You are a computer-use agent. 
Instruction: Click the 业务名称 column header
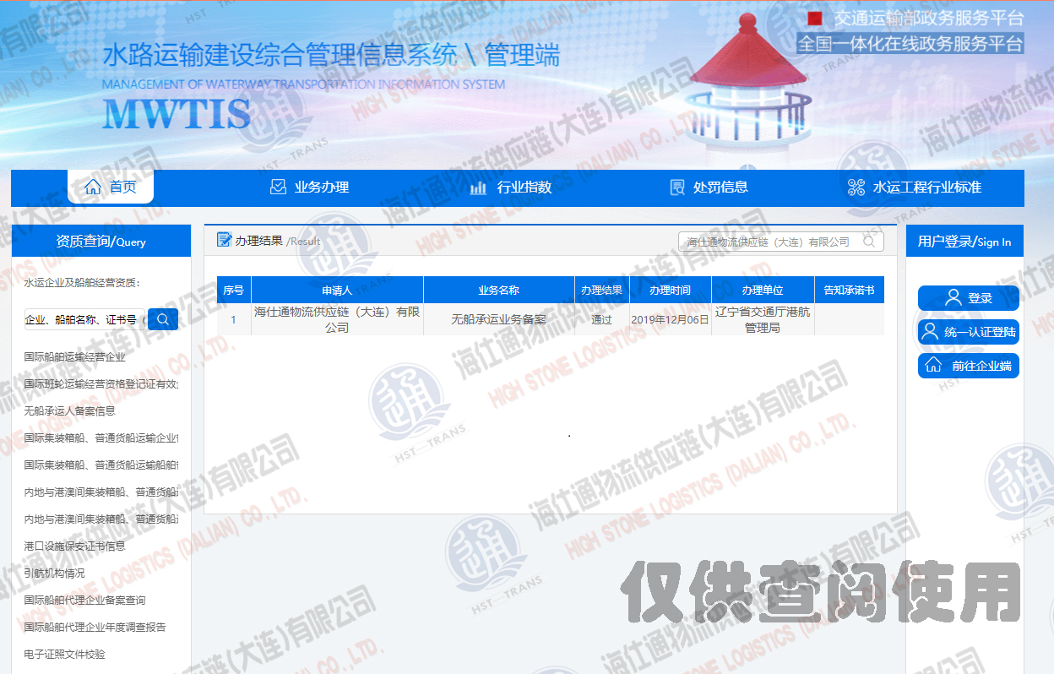click(x=498, y=290)
